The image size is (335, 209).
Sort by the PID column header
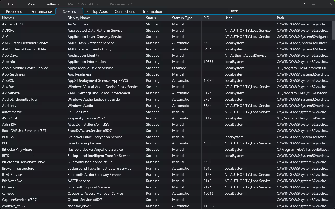click(212, 18)
